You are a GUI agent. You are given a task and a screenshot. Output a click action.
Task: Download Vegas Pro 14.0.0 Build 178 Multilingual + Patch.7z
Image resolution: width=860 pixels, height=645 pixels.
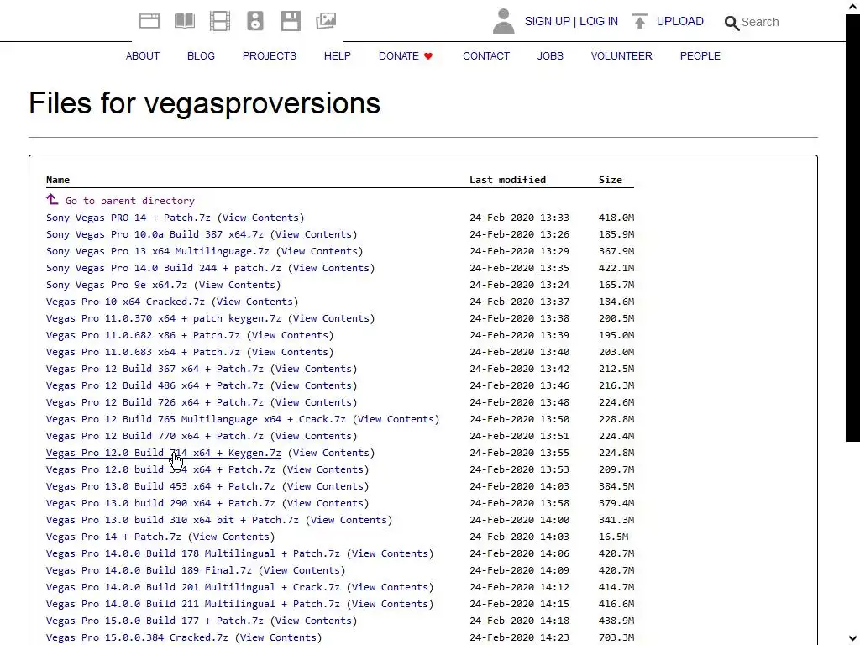(x=193, y=553)
